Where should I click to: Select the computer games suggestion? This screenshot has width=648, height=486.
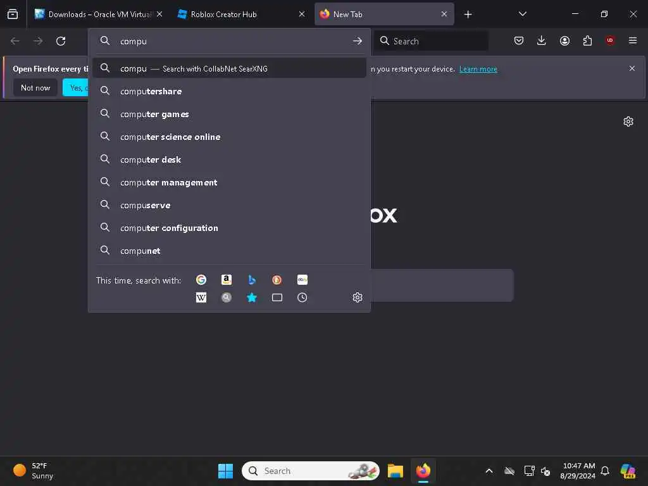229,114
